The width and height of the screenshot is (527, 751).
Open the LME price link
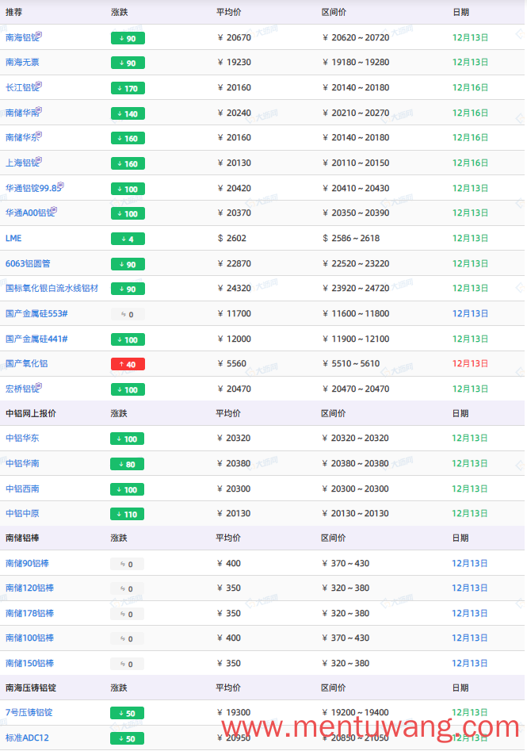[13, 238]
